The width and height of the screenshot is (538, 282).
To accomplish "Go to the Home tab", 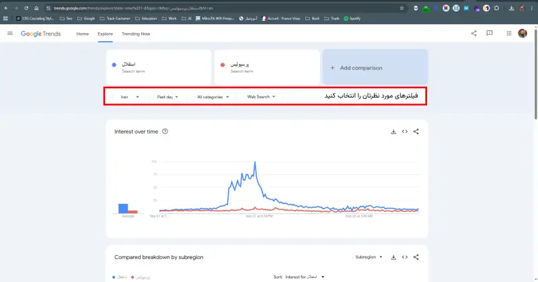I will [x=82, y=34].
